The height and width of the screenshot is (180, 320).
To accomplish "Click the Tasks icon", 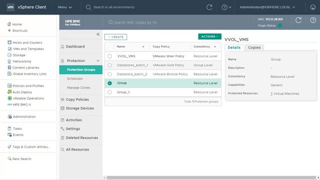I will (9, 128).
